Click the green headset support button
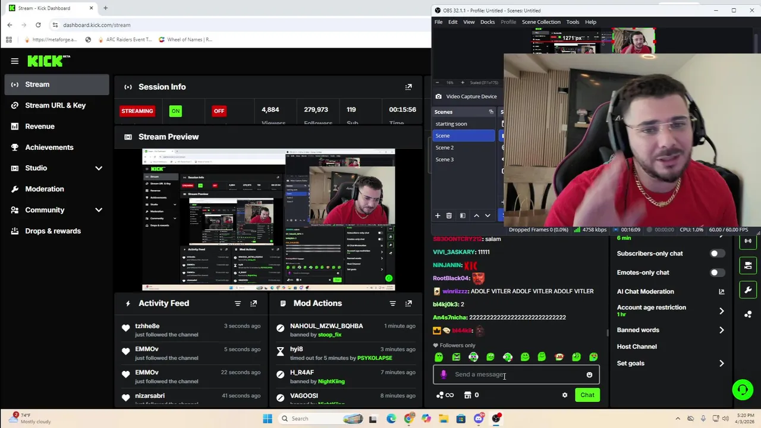This screenshot has width=761, height=428. (742, 390)
